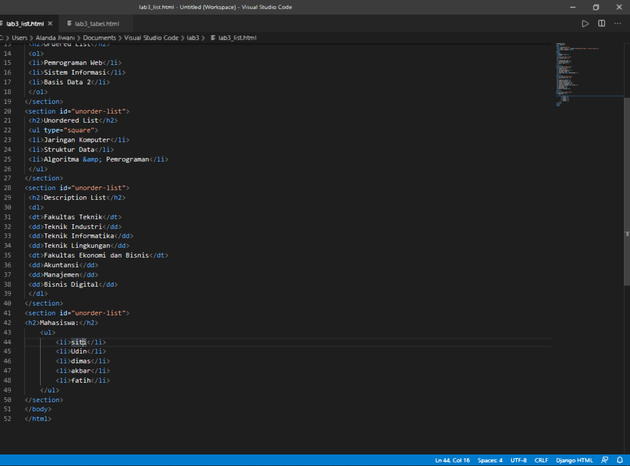The height and width of the screenshot is (466, 630).
Task: Change encoding via the UTF-8 indicator
Action: 518,460
